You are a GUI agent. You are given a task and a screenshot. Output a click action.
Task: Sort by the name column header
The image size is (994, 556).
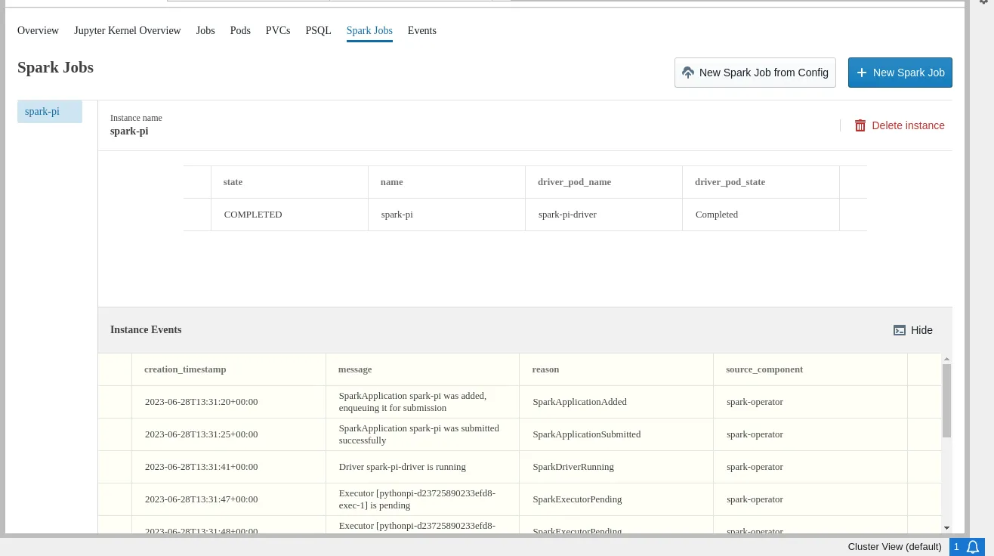[447, 182]
